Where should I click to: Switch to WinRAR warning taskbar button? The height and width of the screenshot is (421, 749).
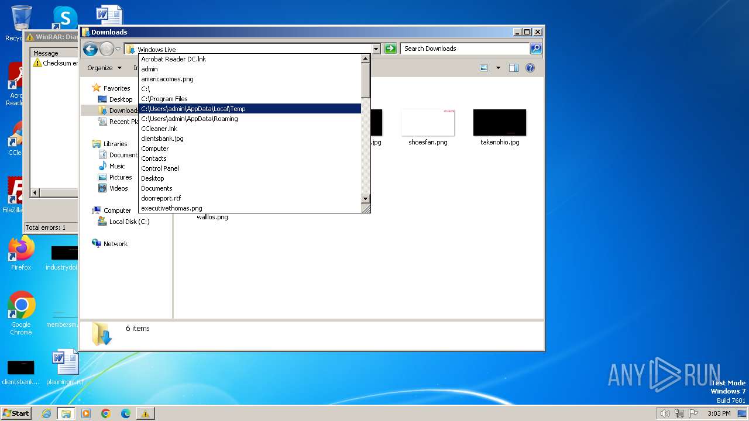point(145,413)
